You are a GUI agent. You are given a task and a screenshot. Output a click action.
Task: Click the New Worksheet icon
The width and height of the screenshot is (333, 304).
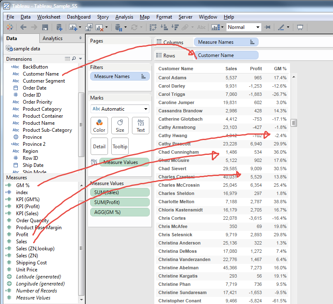point(73,27)
